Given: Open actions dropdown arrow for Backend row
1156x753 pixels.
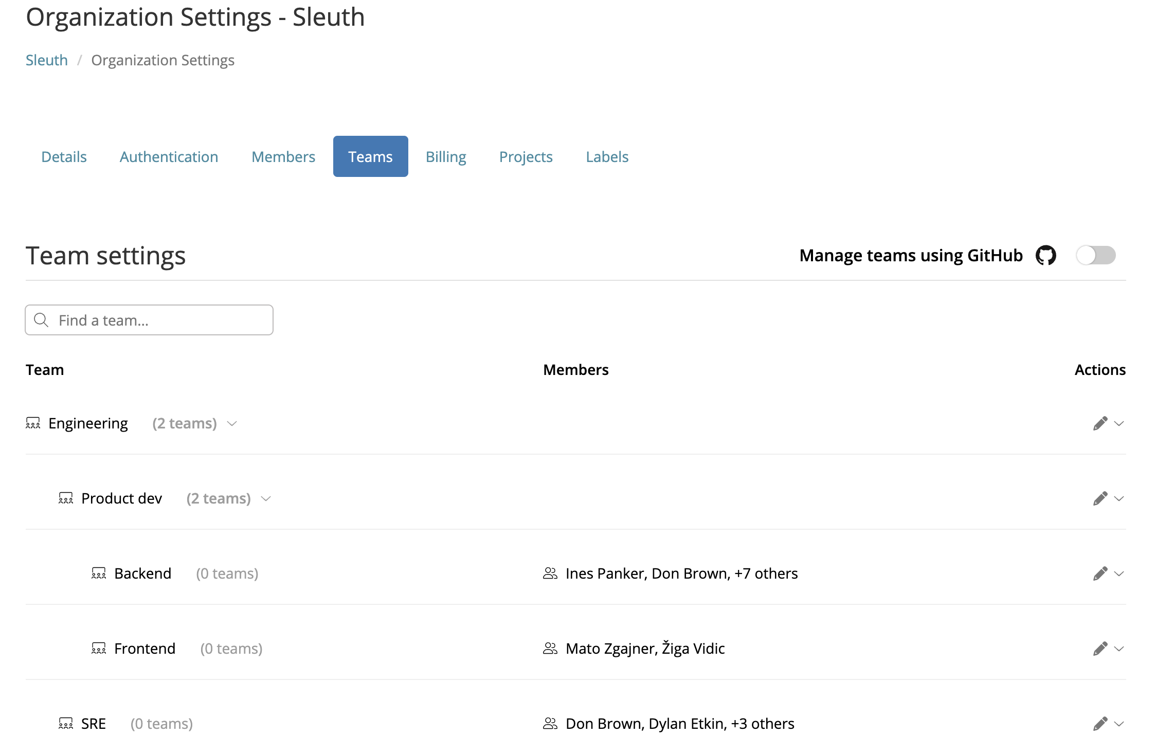Looking at the screenshot, I should tap(1119, 573).
